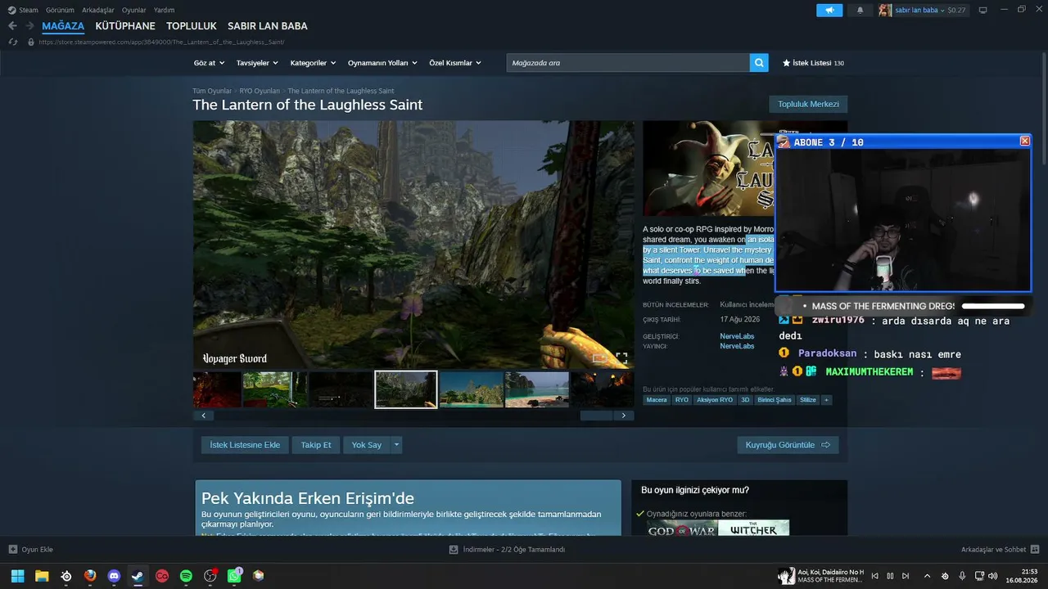Open the notifications bell

(x=860, y=10)
